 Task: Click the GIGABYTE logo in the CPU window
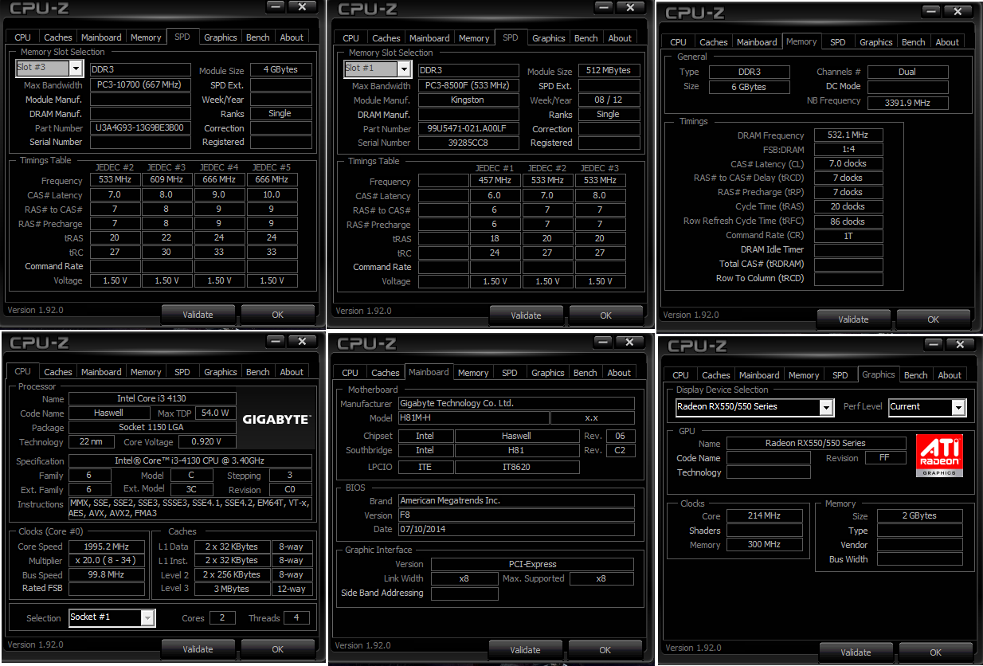(x=276, y=419)
